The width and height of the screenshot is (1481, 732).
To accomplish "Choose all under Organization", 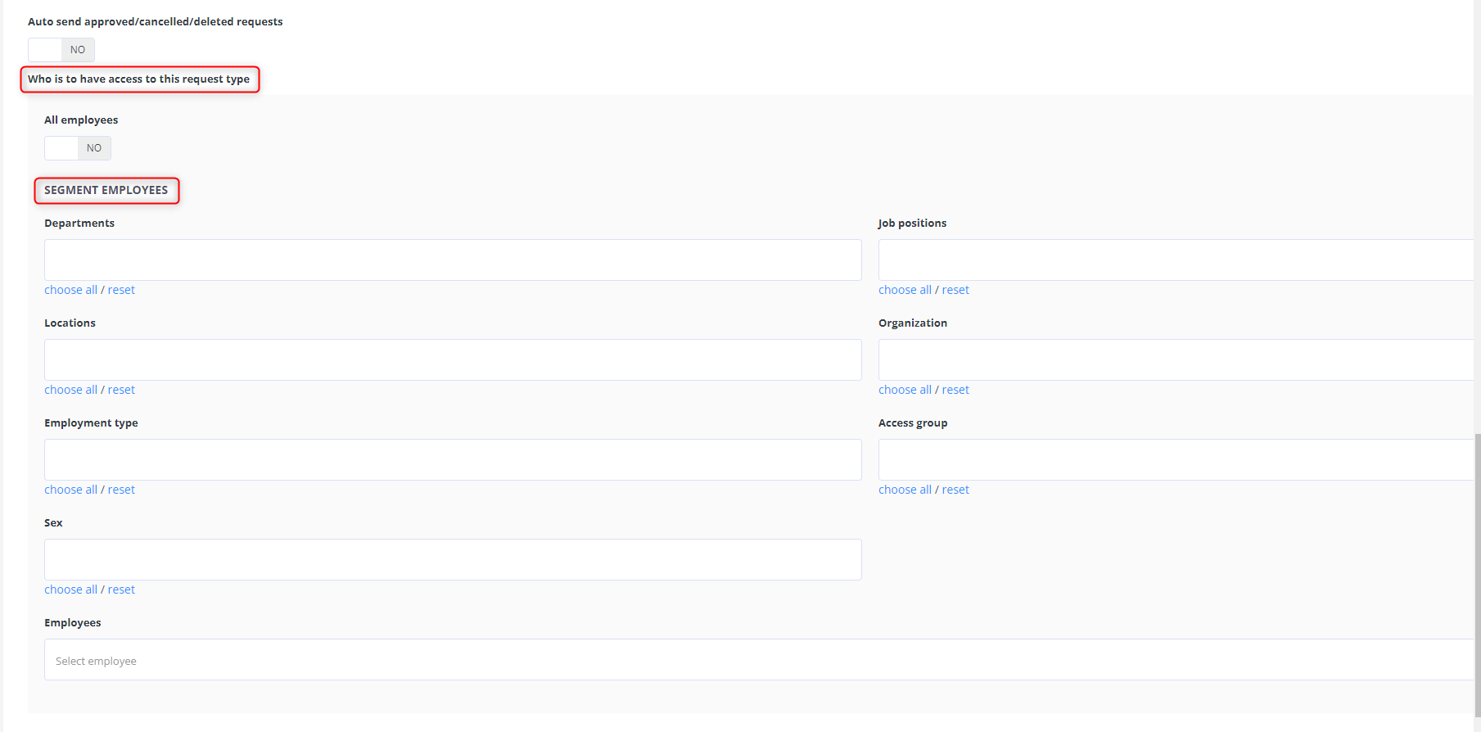I will pyautogui.click(x=905, y=390).
